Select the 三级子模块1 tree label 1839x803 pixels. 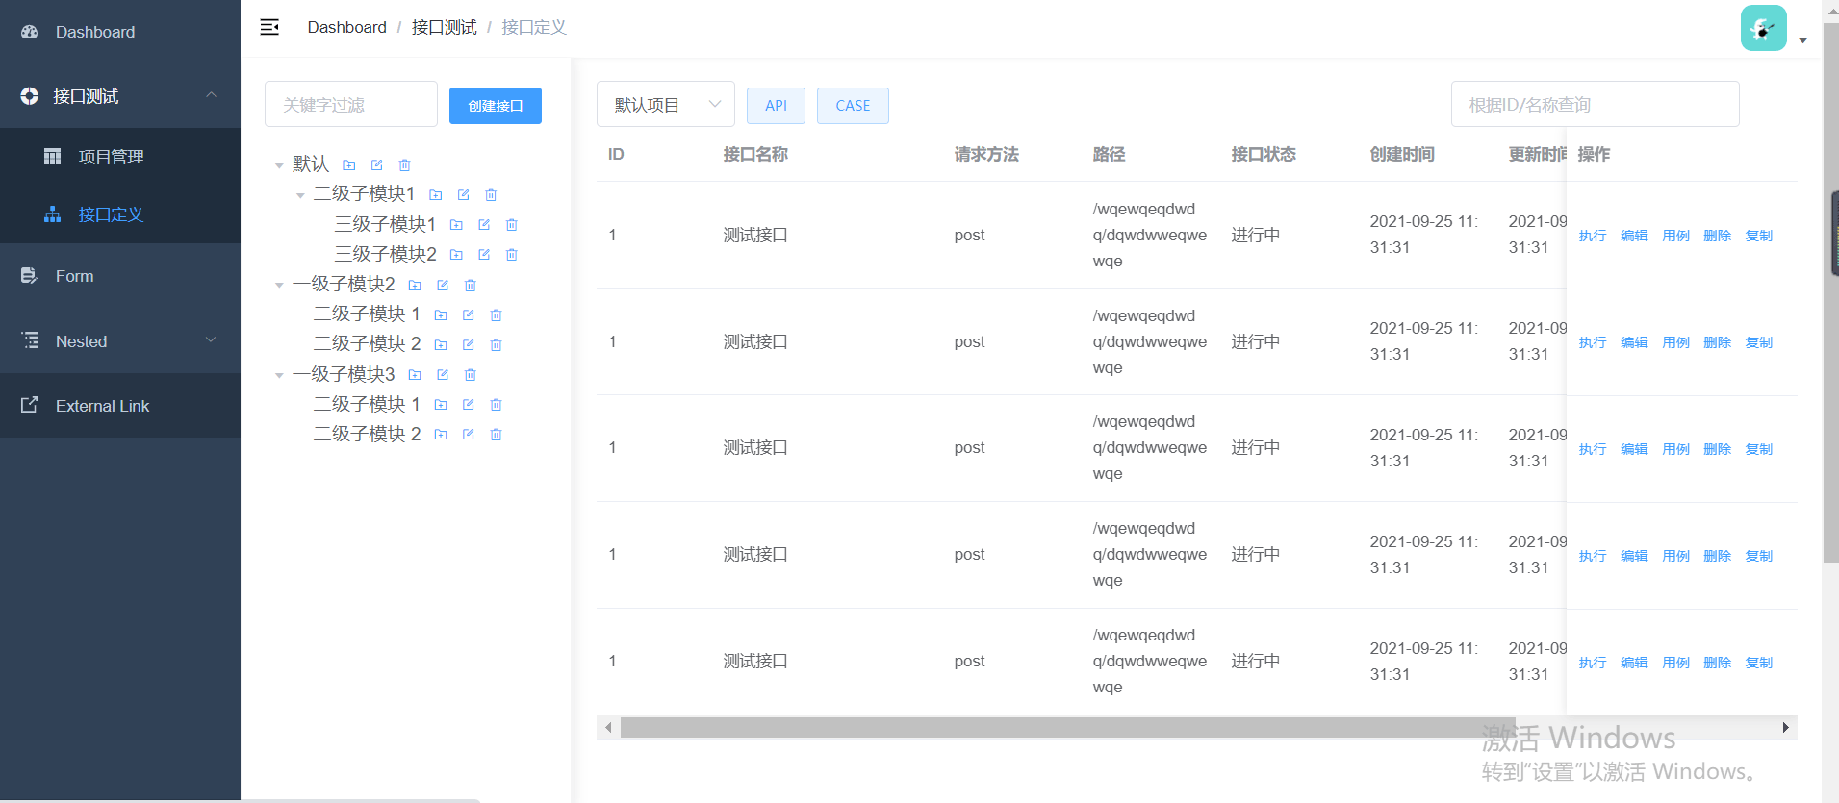[385, 225]
